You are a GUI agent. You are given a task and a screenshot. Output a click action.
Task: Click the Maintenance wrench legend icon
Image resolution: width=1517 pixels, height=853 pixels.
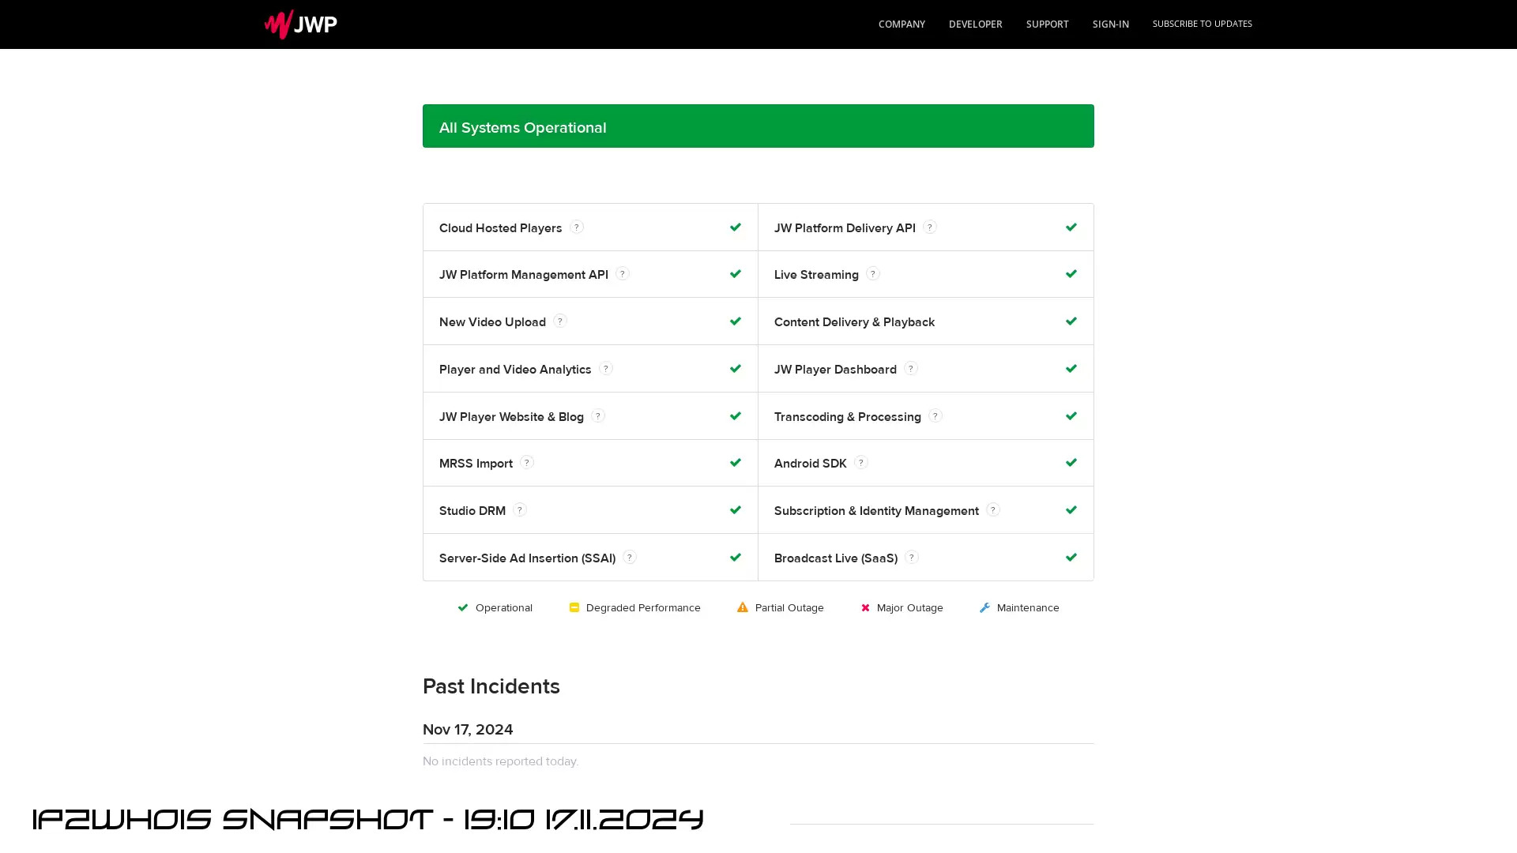[984, 607]
